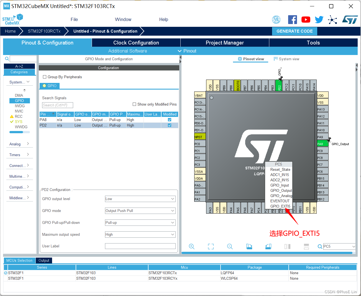Click the categories panel scroll indicator

[x=20, y=132]
